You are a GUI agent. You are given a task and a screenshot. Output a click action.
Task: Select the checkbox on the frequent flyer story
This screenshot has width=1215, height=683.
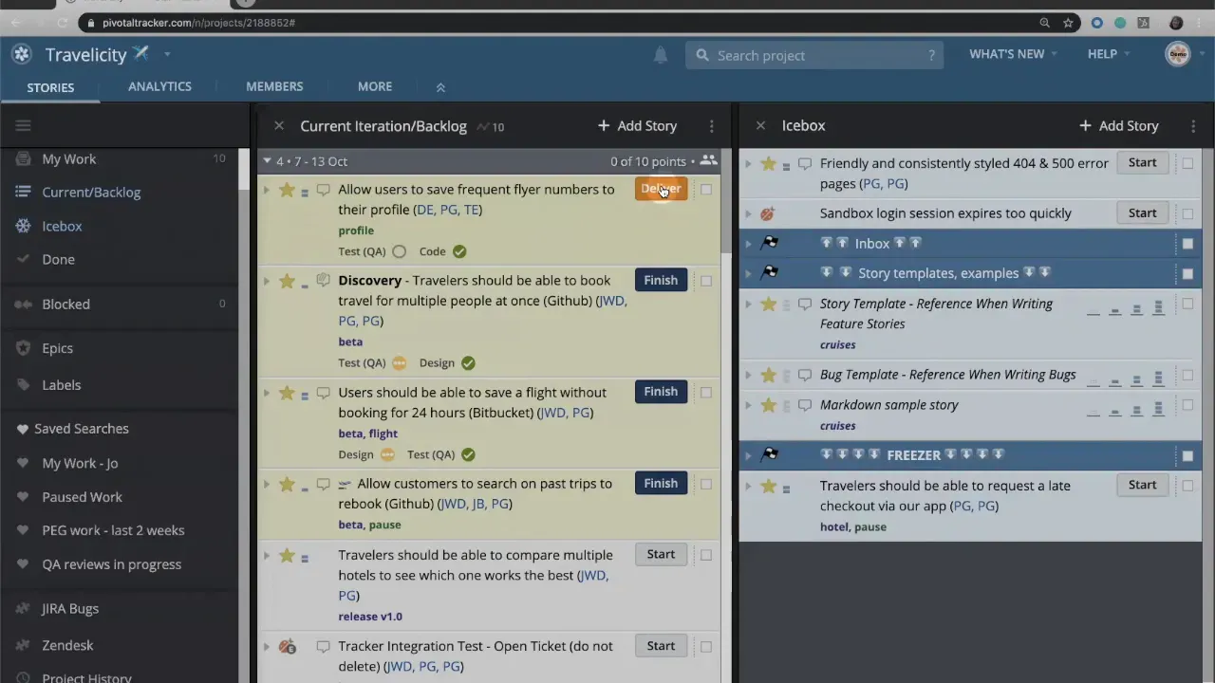[706, 190]
